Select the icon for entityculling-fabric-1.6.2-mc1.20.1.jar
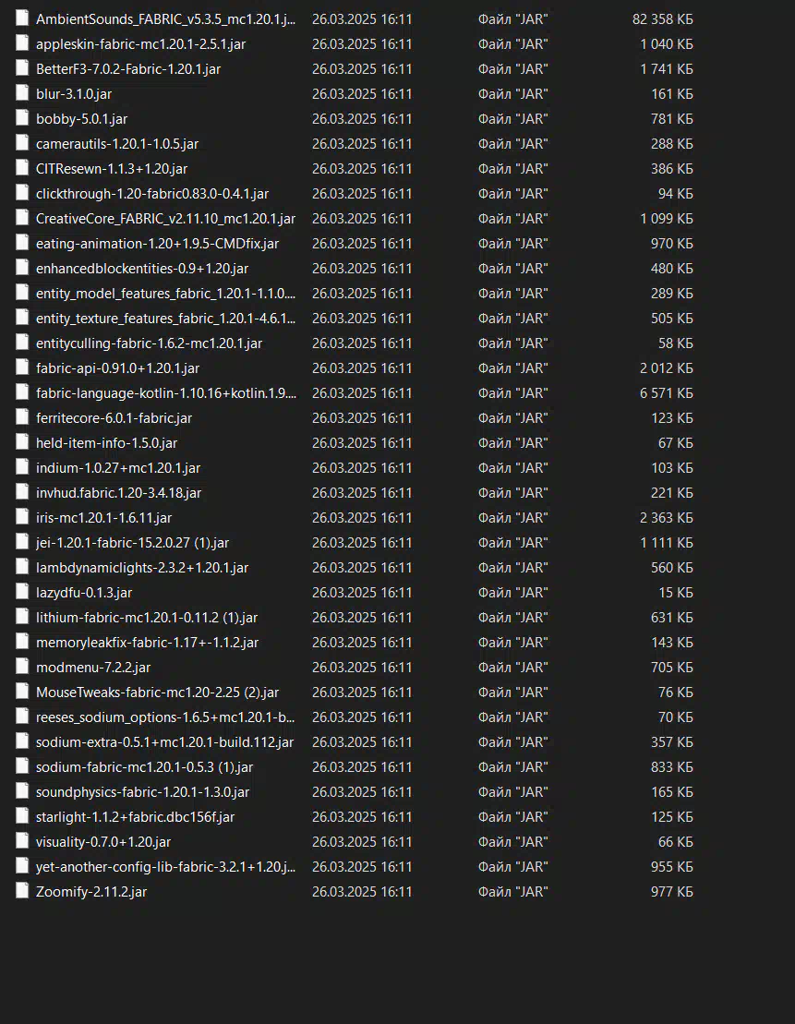Screen dimensions: 795x1024 22,343
